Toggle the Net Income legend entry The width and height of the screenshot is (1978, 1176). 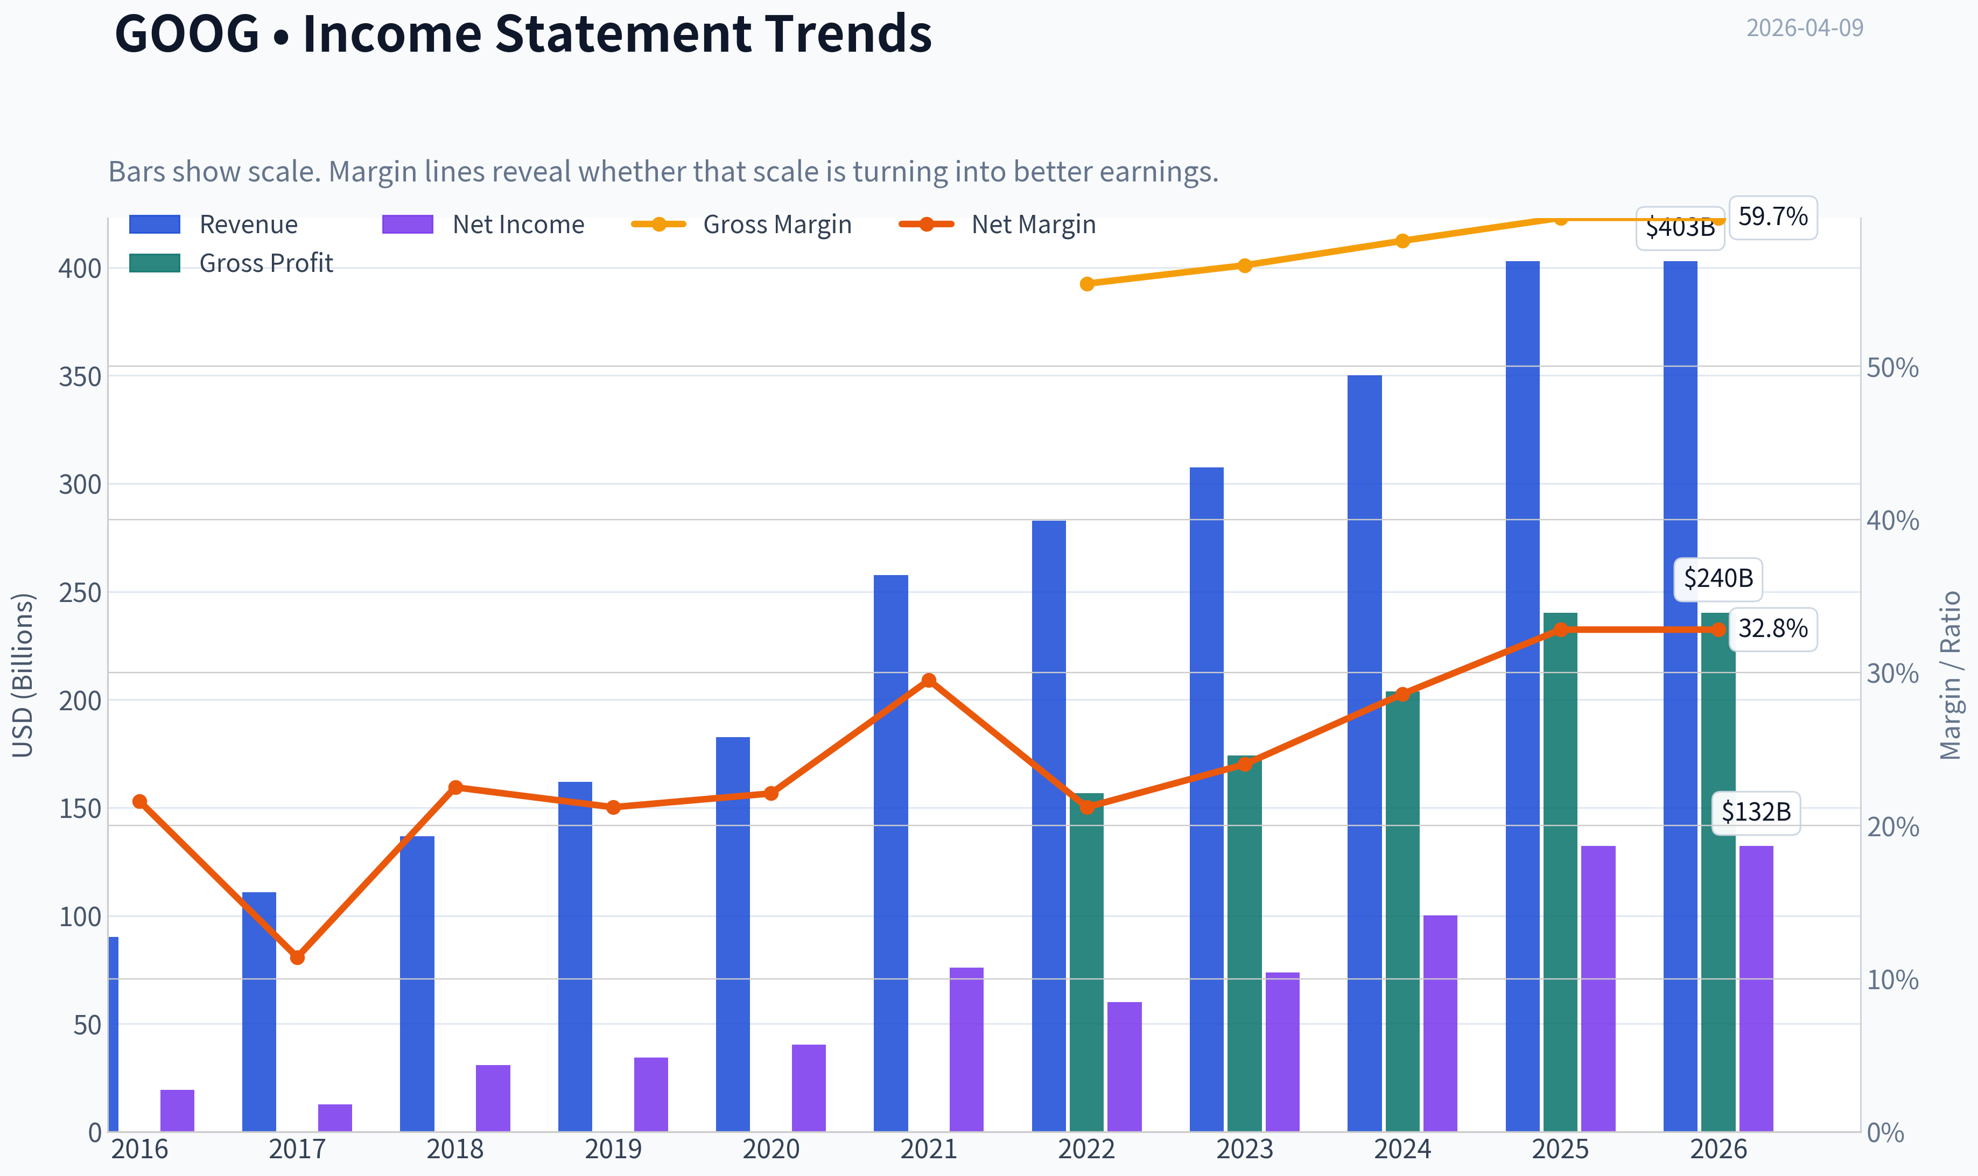pyautogui.click(x=483, y=224)
